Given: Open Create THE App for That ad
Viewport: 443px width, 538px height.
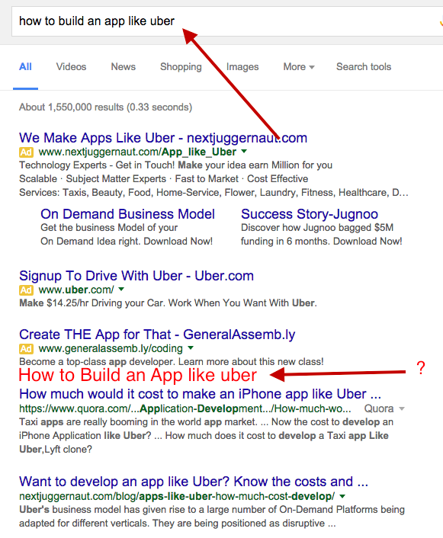Looking at the screenshot, I should tap(157, 335).
